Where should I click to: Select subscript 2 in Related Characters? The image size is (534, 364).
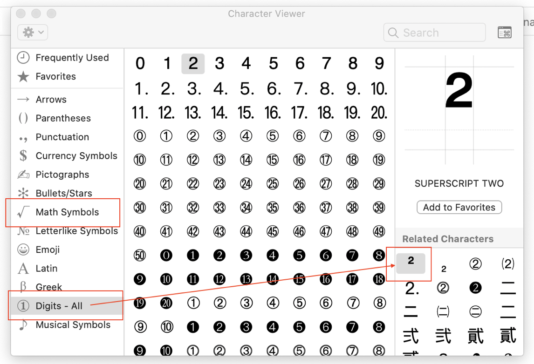tap(444, 269)
